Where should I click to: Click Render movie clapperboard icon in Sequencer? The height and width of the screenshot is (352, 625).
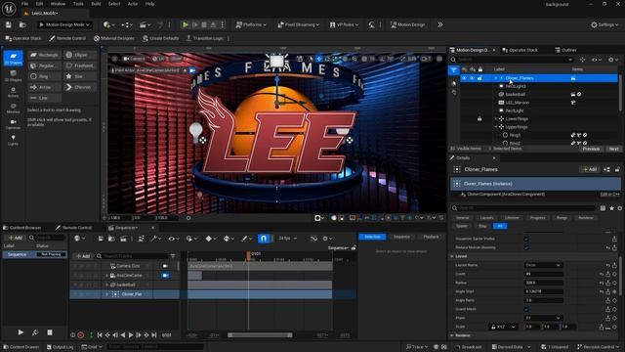[x=123, y=239]
